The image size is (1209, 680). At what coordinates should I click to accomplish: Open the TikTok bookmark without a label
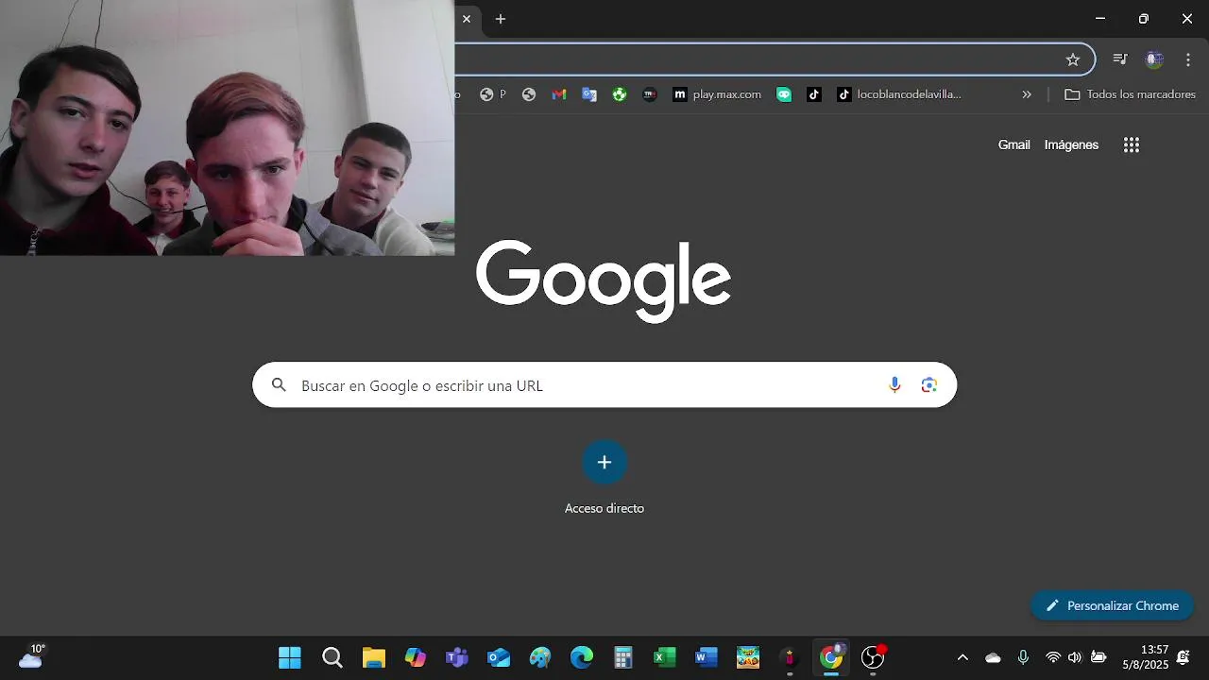814,94
